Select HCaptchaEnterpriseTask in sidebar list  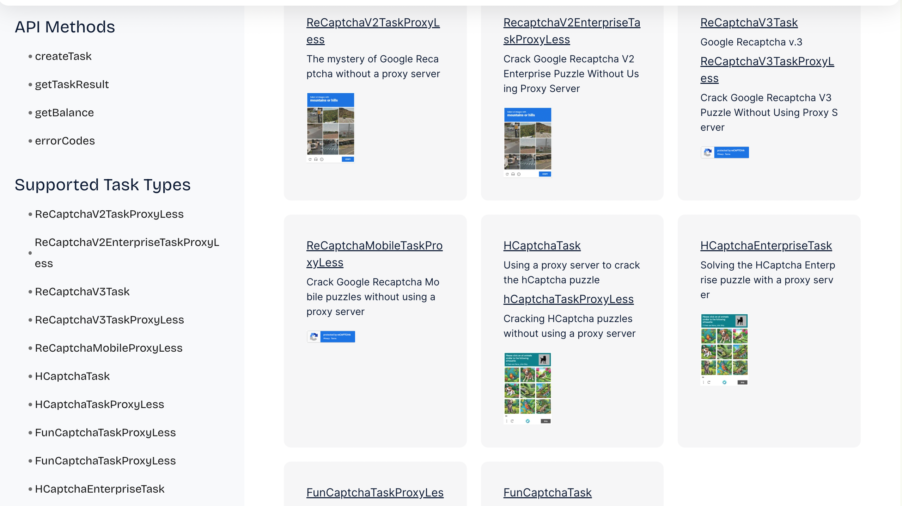100,489
